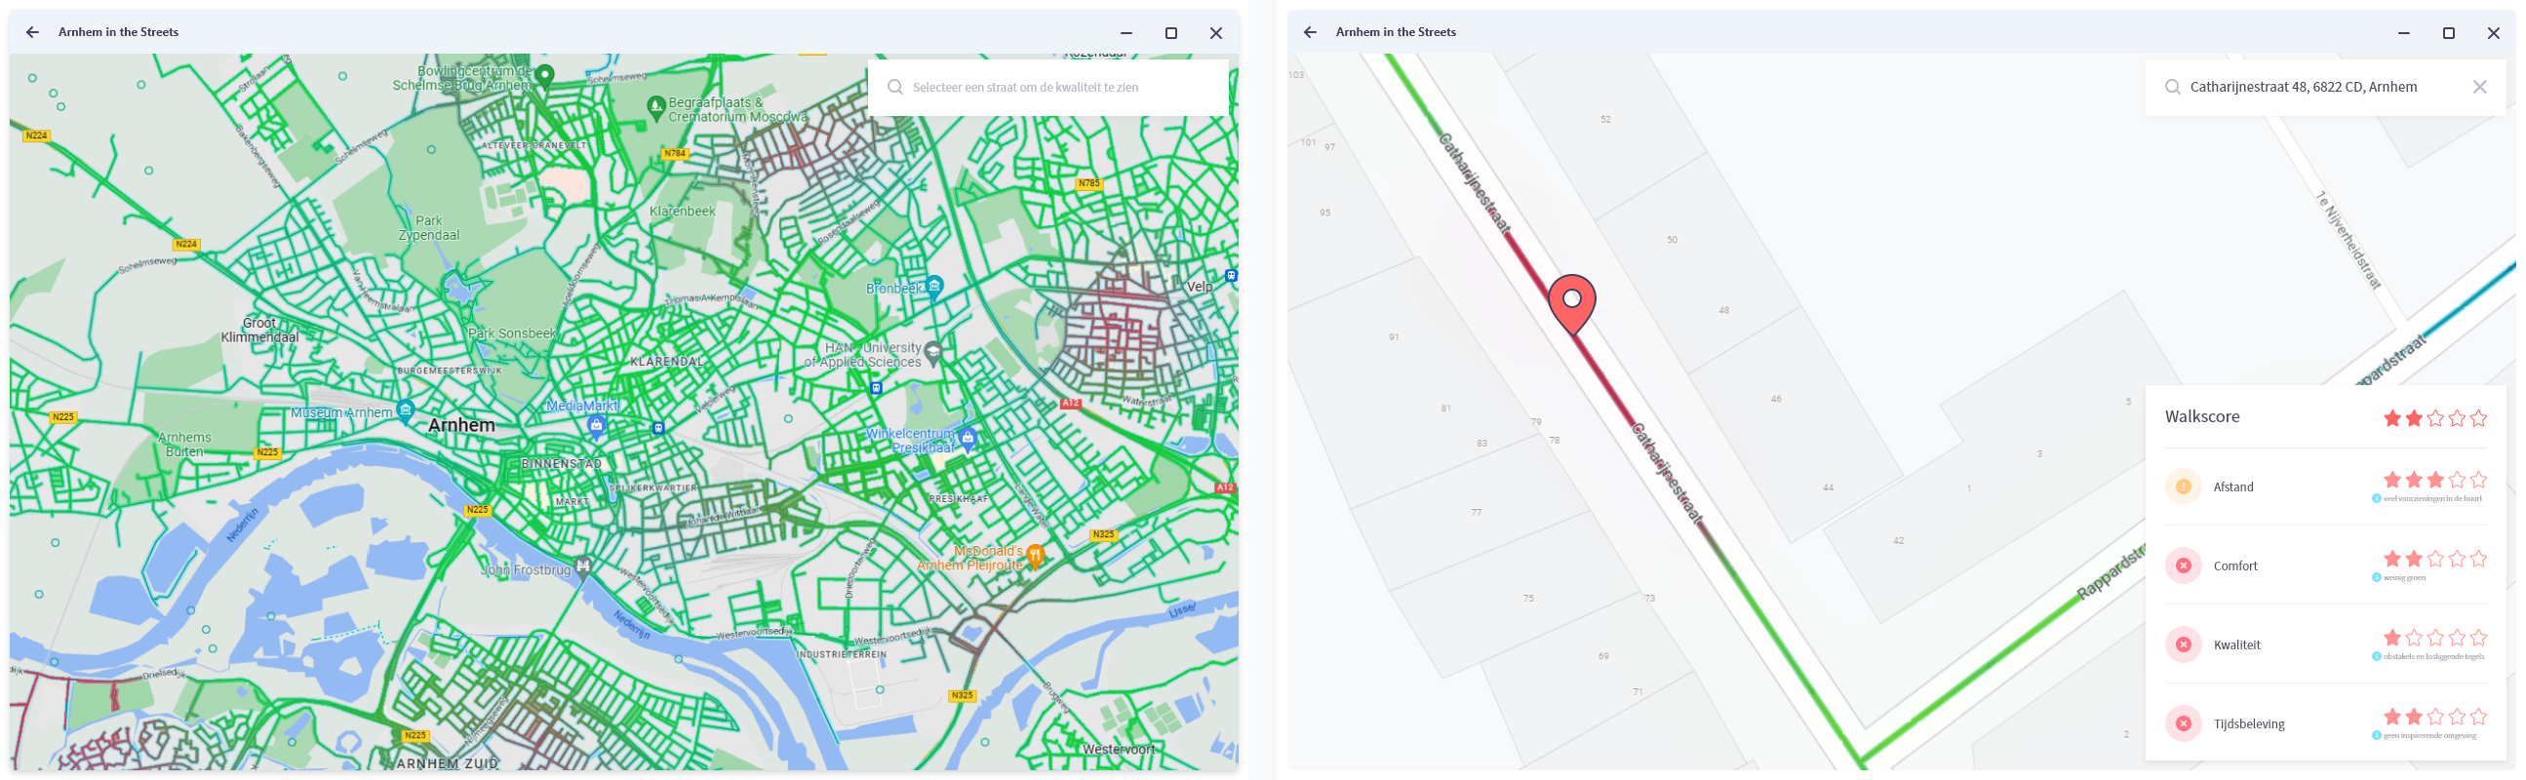2526x780 pixels.
Task: Click info icon beside 'geen inspirerende omgeving'
Action: point(2376,736)
